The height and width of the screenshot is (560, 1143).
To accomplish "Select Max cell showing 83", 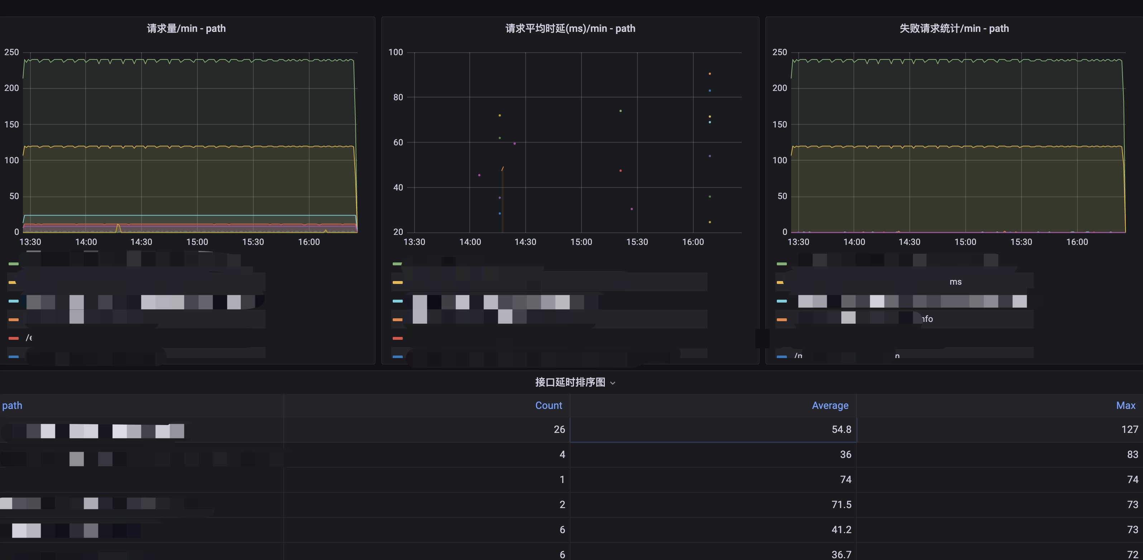I will coord(999,454).
